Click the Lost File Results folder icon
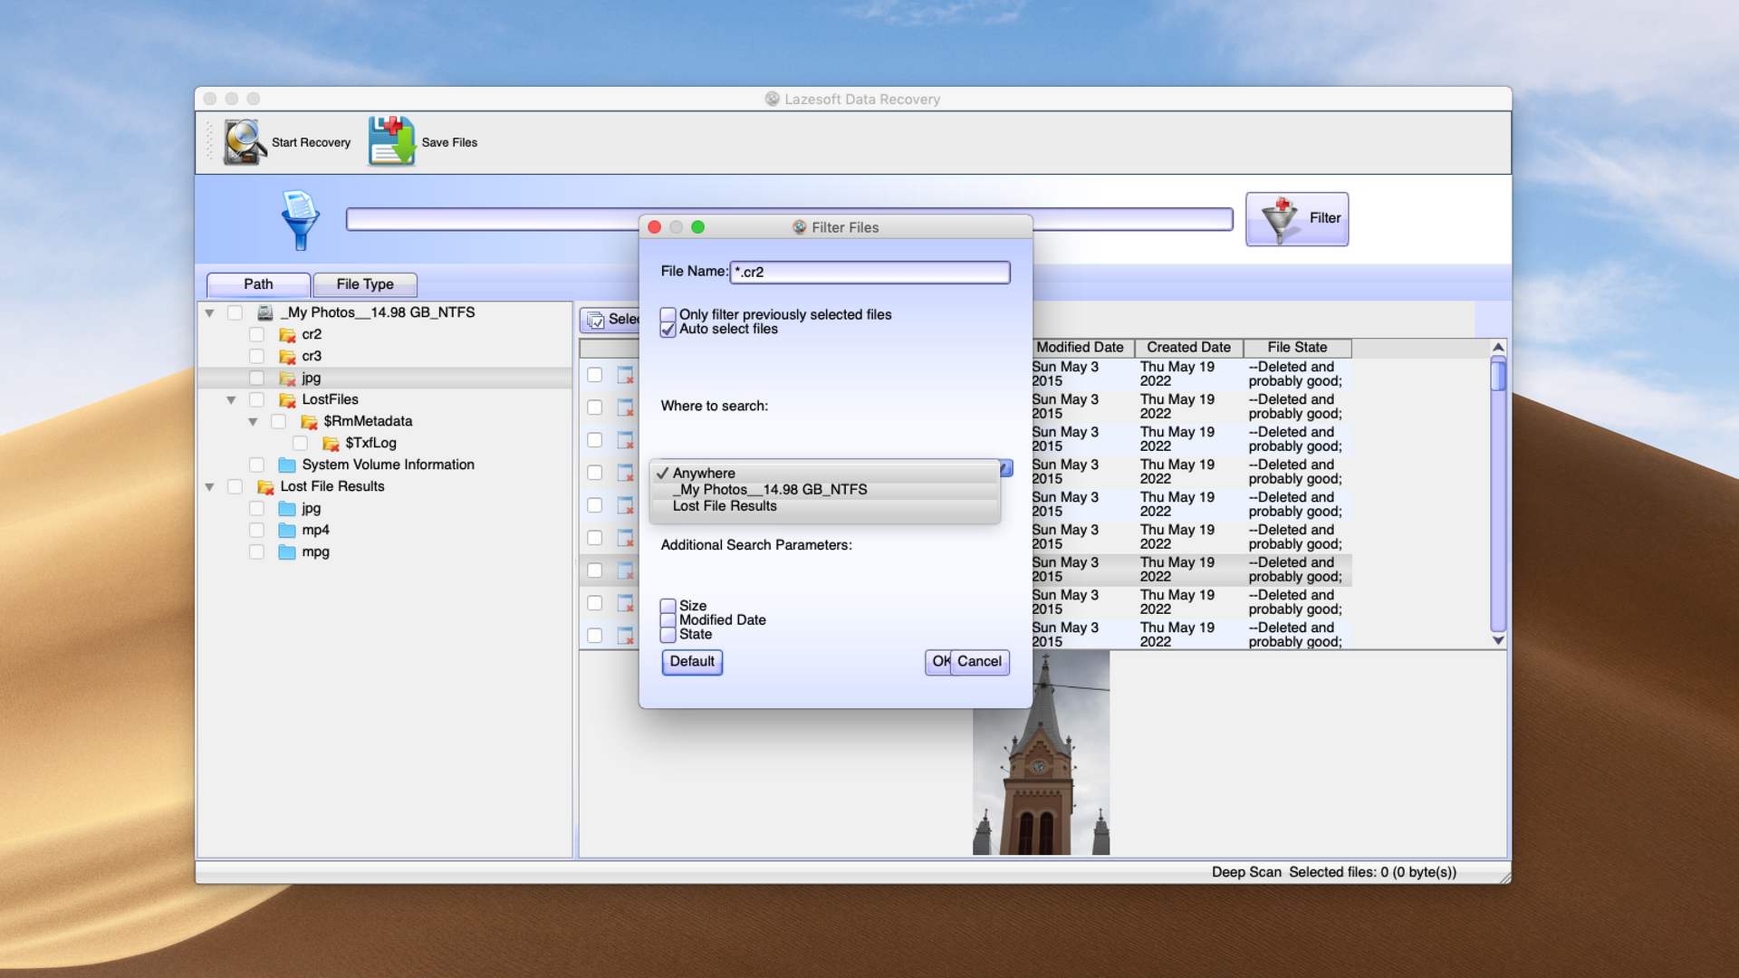This screenshot has width=1739, height=978. [265, 486]
